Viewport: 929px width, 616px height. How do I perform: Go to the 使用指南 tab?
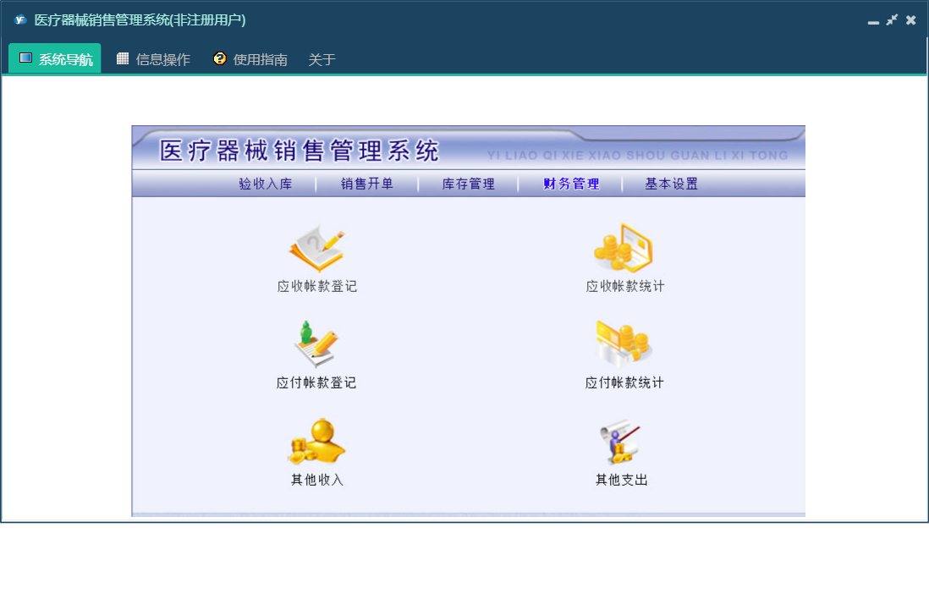point(250,59)
